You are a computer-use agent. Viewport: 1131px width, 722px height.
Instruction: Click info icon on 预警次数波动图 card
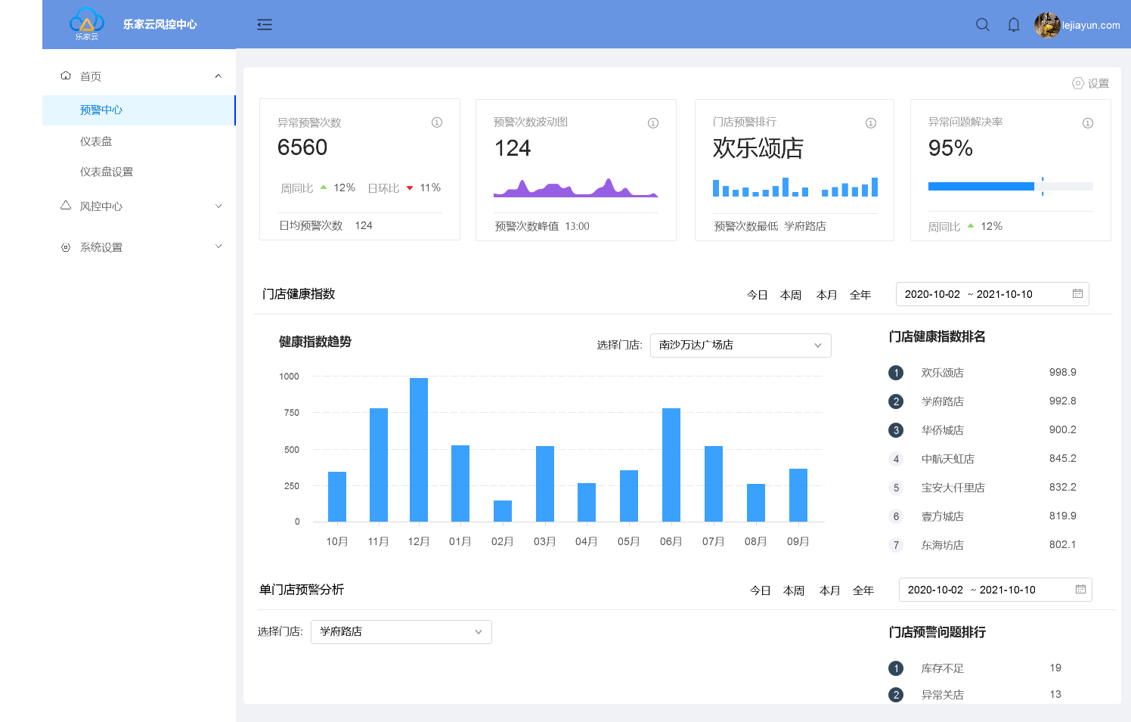653,123
